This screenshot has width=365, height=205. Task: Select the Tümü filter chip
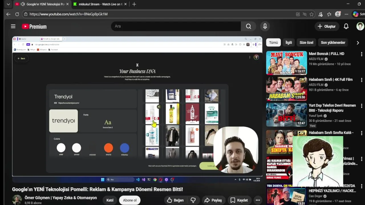[273, 42]
